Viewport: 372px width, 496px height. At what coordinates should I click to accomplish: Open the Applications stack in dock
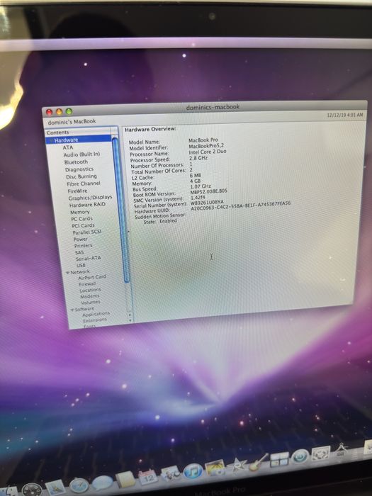340,451
